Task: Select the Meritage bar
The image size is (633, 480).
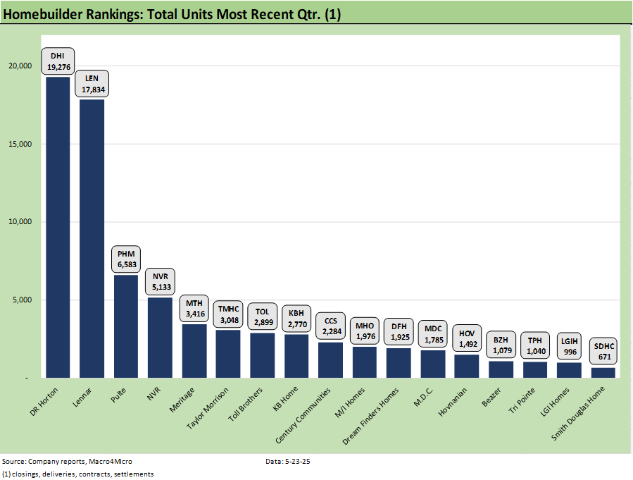Action: (x=194, y=351)
